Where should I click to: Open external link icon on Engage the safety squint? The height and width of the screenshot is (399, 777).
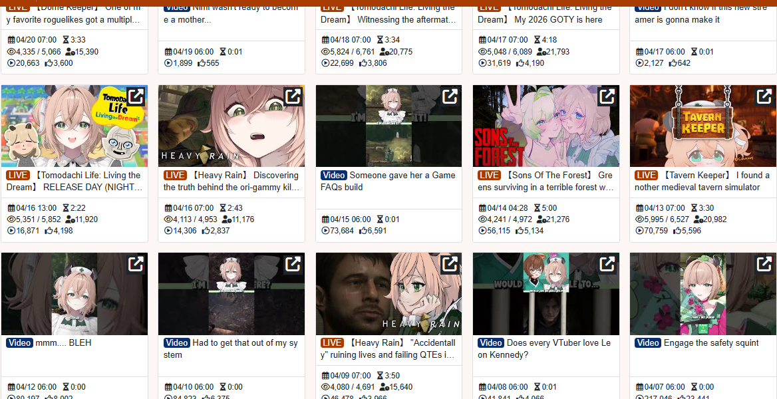[764, 264]
